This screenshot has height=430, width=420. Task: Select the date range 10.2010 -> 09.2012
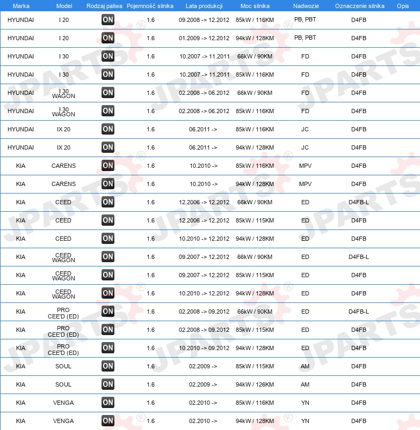click(x=204, y=348)
